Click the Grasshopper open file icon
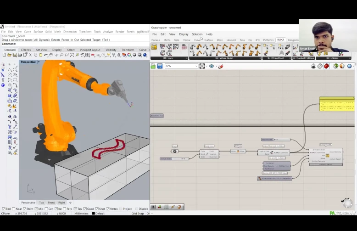Screen dimensions: 357x231 point(153,66)
